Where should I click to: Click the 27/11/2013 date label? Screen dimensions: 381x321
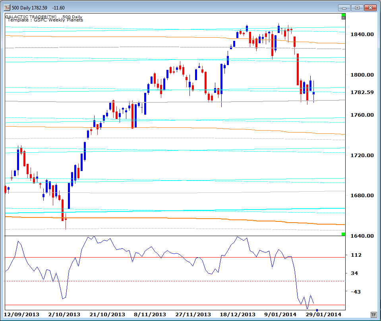(193, 314)
